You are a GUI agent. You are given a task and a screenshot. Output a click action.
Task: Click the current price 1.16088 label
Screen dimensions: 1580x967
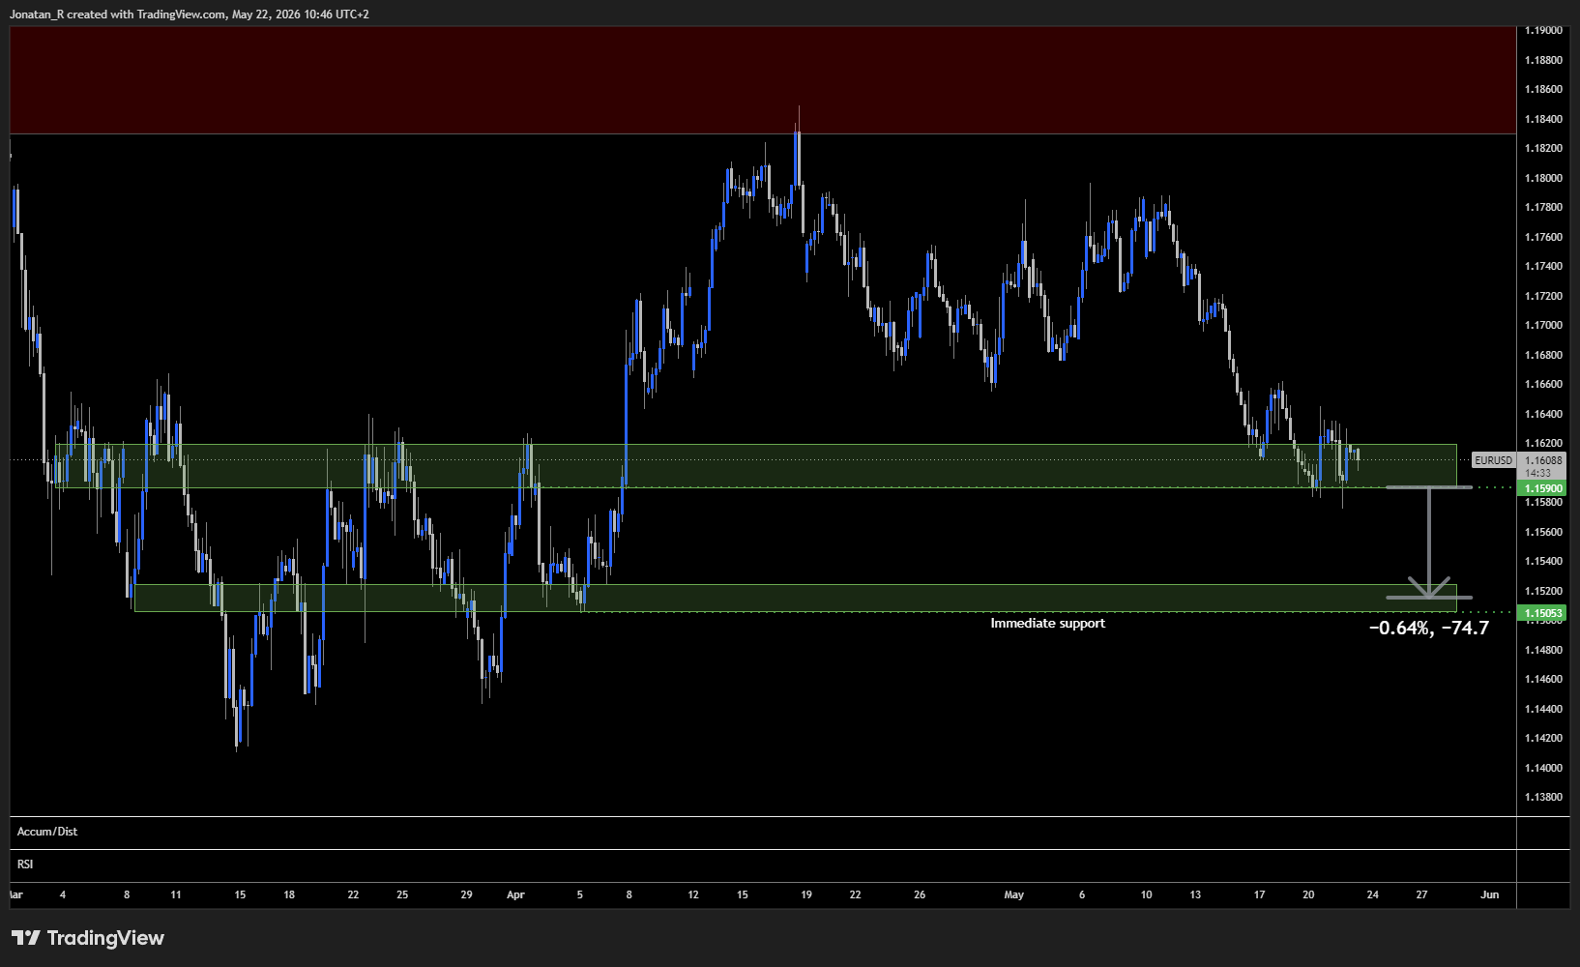pyautogui.click(x=1543, y=461)
